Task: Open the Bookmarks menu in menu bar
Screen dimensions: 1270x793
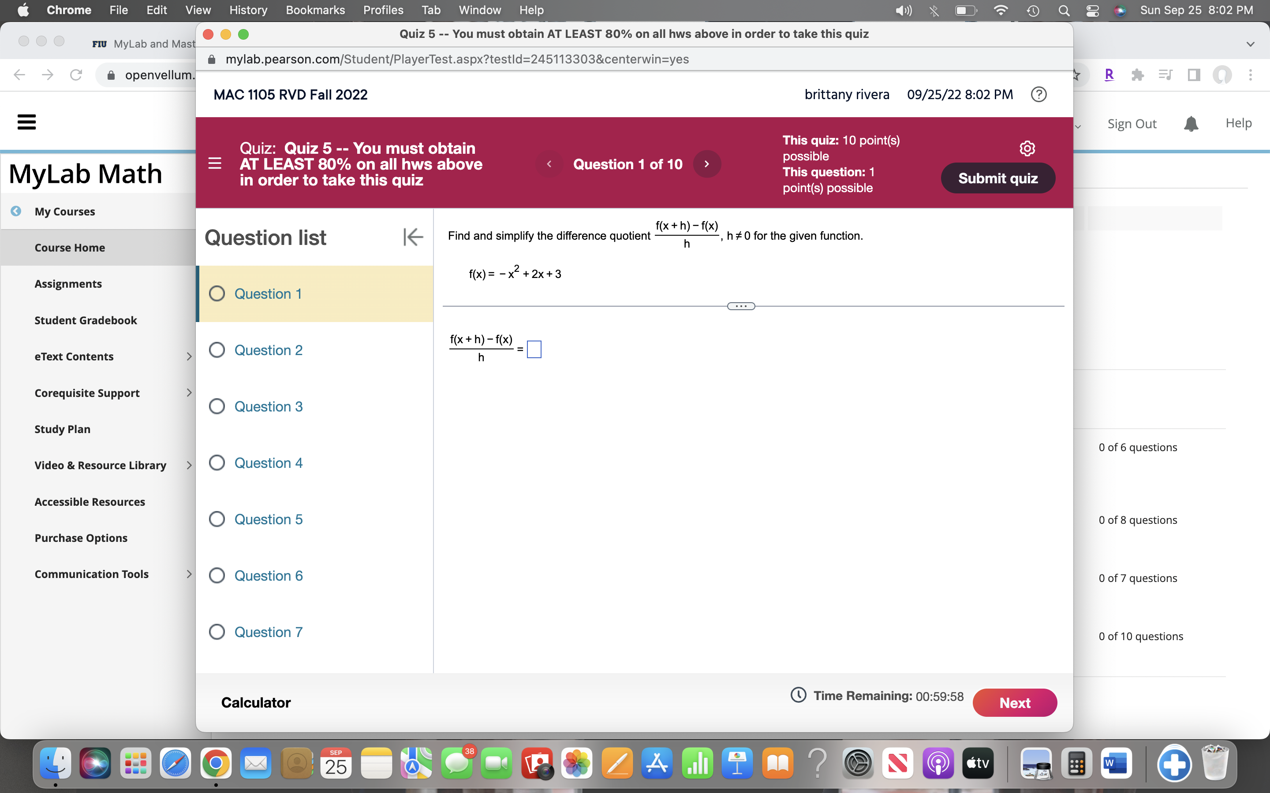Action: pyautogui.click(x=315, y=10)
